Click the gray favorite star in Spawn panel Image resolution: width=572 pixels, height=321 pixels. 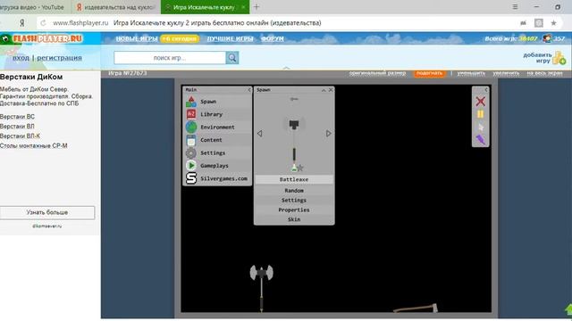pos(300,168)
